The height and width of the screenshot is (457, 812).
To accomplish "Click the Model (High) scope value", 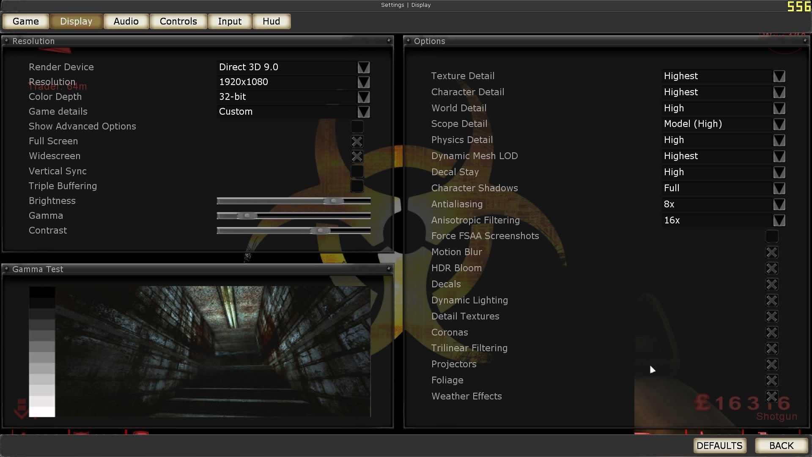I will click(x=693, y=124).
